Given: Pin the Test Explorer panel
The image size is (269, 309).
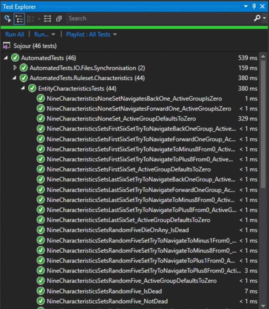Looking at the screenshot, I should tap(254, 6).
